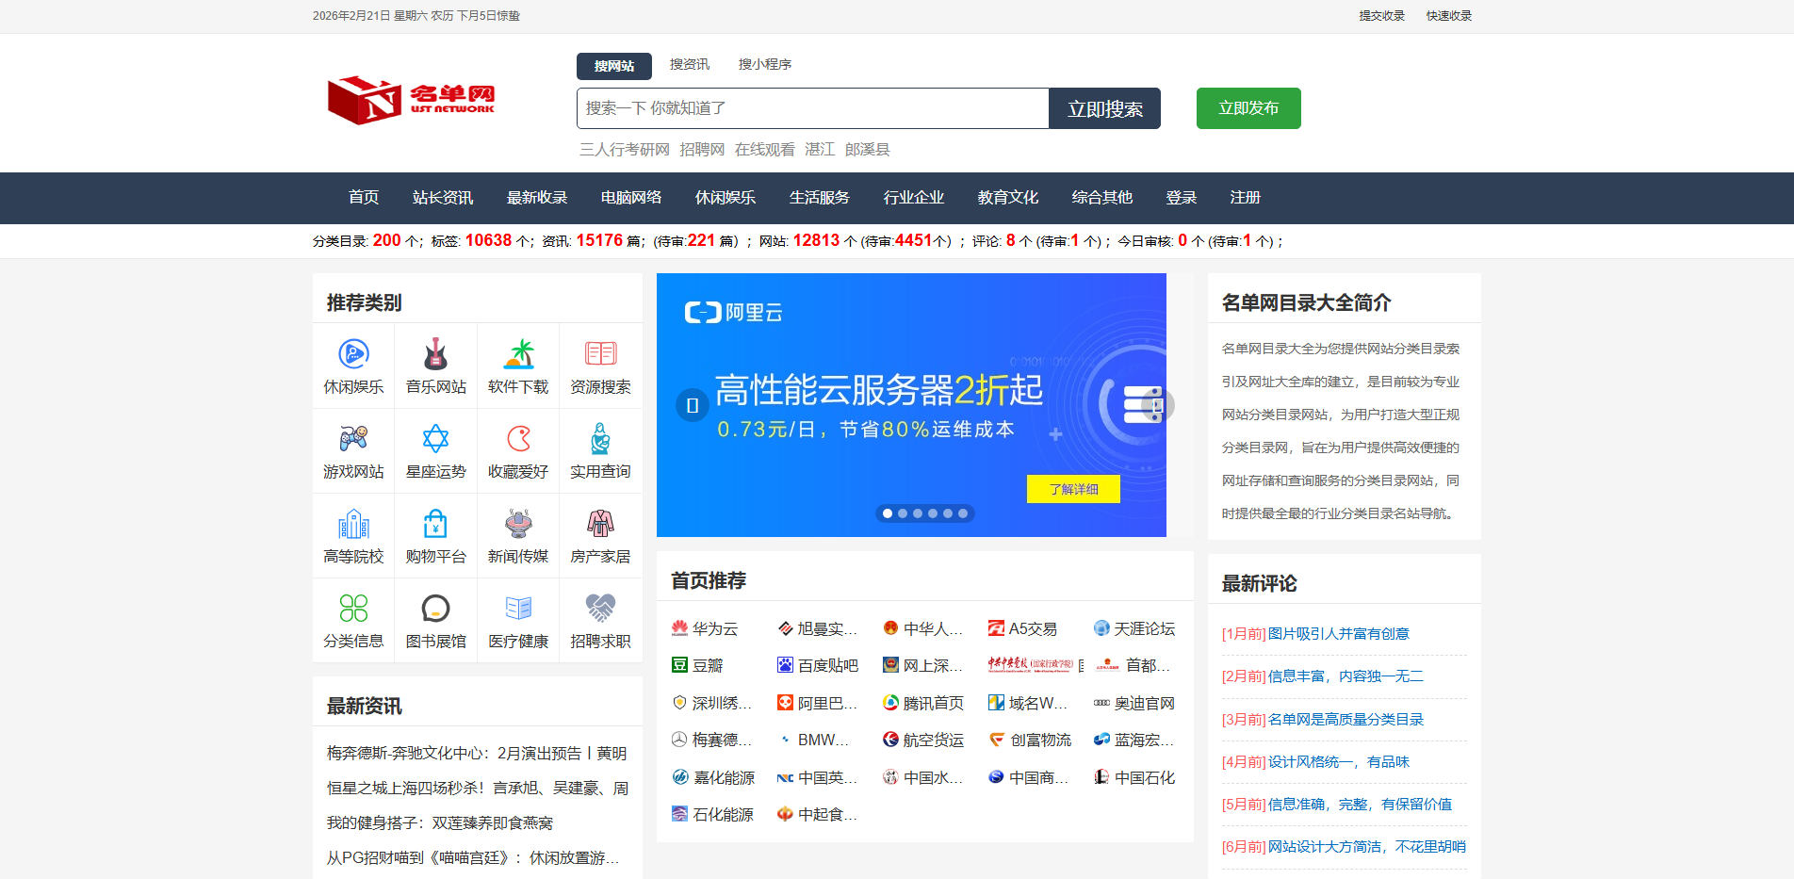
Task: Open the 购物平台 shopping bag icon
Action: [x=435, y=524]
